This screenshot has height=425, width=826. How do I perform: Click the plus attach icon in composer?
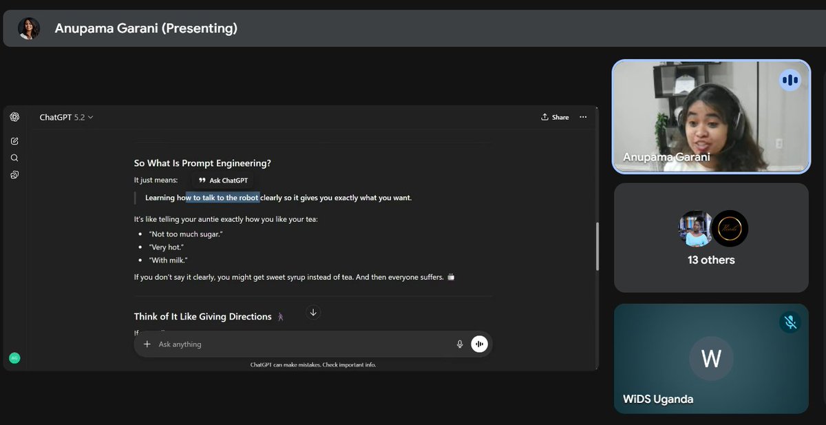[147, 344]
